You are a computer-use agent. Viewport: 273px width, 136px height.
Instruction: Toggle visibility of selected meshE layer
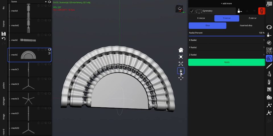click(49, 50)
